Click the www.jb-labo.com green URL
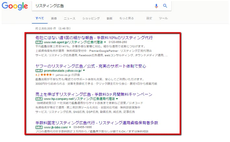Image resolution: width=230 pixels, height=142 pixels. tap(56, 127)
